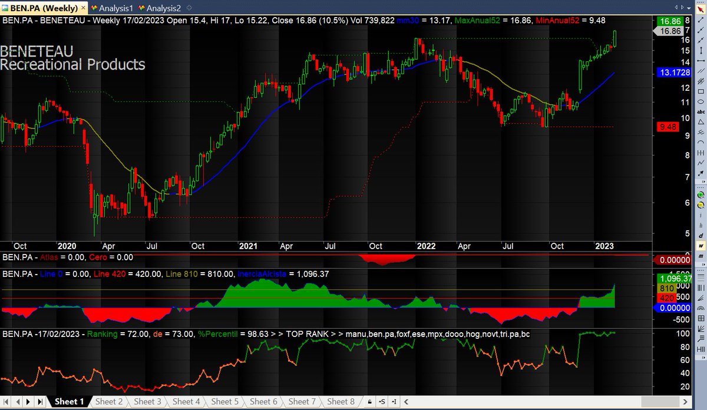Jump to the last sheet

click(x=40, y=402)
